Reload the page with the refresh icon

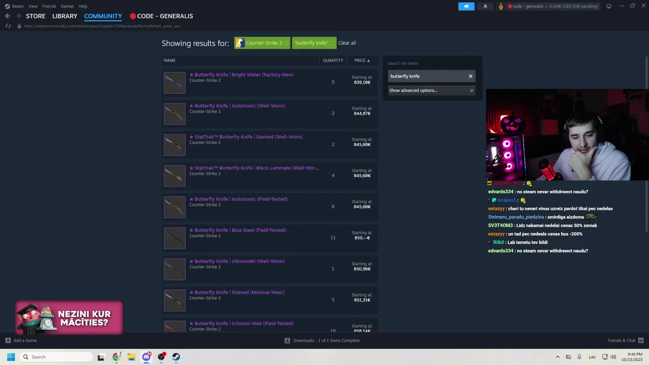[x=8, y=26]
